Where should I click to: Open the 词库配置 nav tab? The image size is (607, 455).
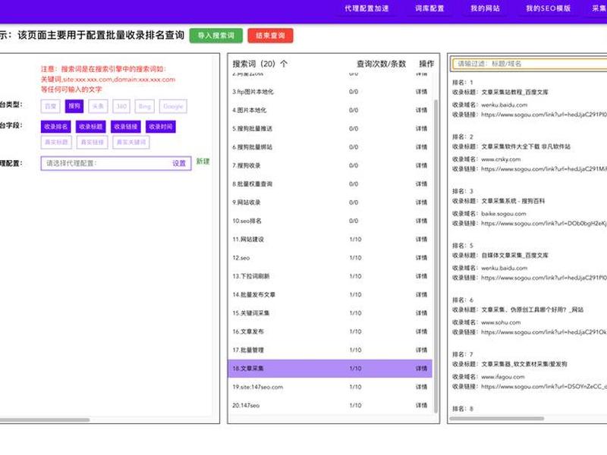[429, 8]
